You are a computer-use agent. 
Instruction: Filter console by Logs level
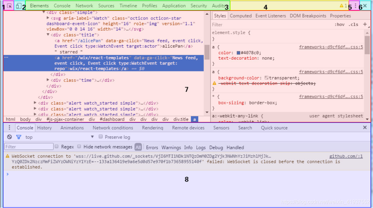click(201, 147)
